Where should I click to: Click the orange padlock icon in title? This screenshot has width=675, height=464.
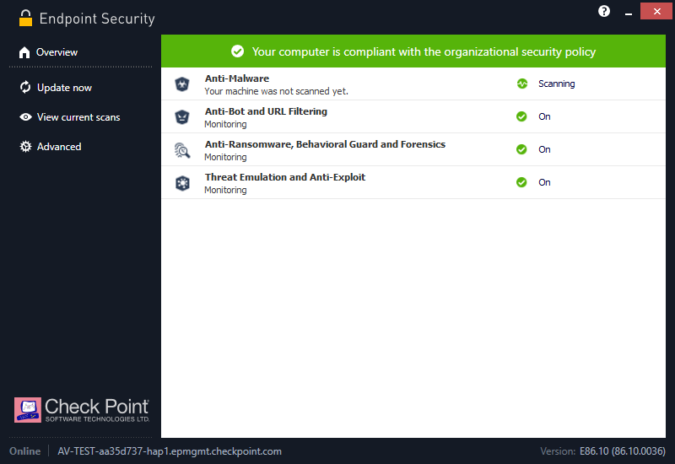[x=26, y=18]
